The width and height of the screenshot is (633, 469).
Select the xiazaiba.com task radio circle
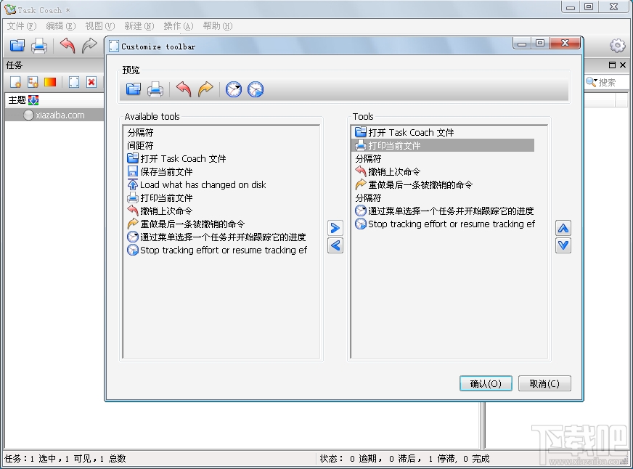[29, 115]
